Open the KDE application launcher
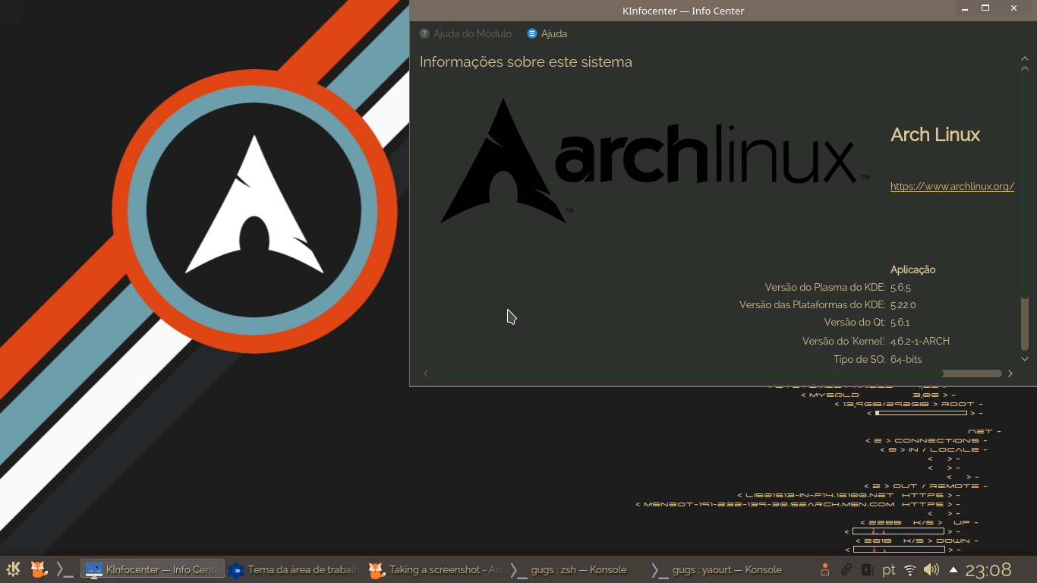The height and width of the screenshot is (583, 1037). point(13,569)
